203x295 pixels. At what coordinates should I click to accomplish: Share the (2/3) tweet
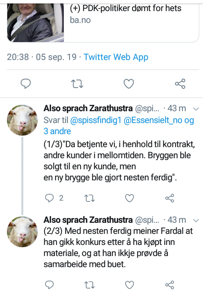[170, 285]
